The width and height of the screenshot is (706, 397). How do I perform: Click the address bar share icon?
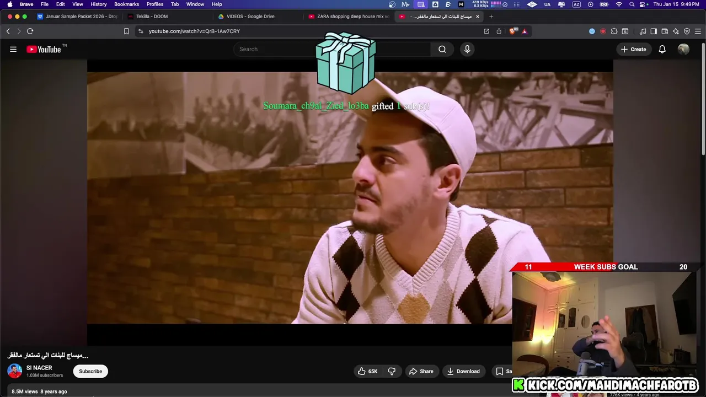click(x=499, y=31)
